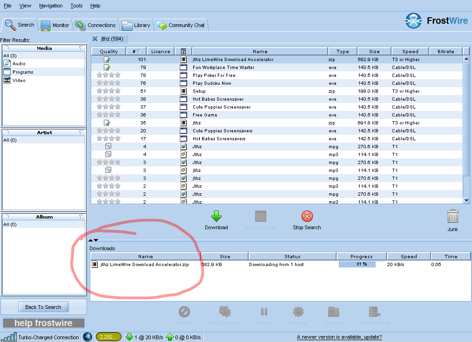The height and width of the screenshot is (342, 472).
Task: Click Back To Search button
Action: (43, 307)
